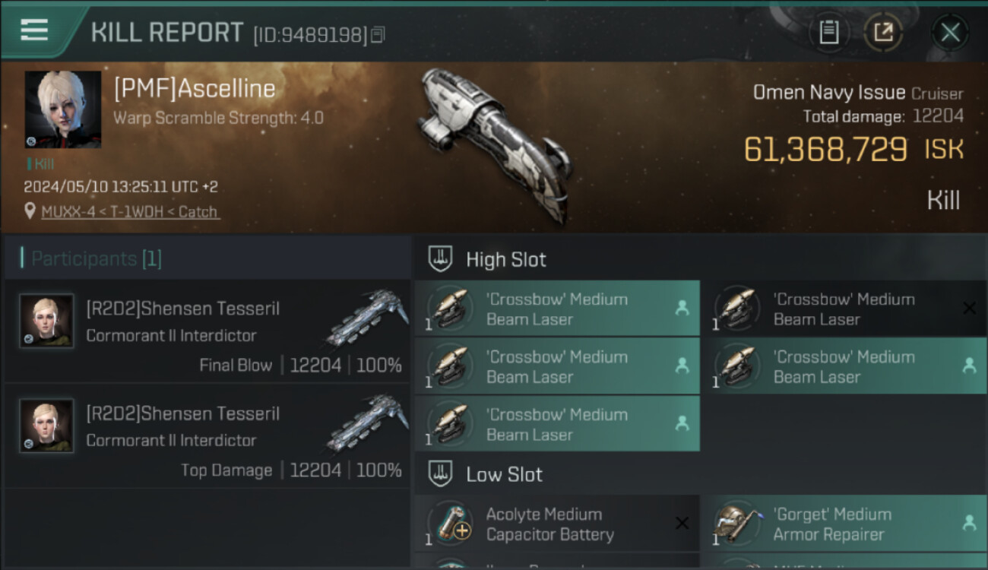Click the Cormorant II Interdictor ship icon in the Final Blow entry
This screenshot has width=988, height=570.
[367, 318]
